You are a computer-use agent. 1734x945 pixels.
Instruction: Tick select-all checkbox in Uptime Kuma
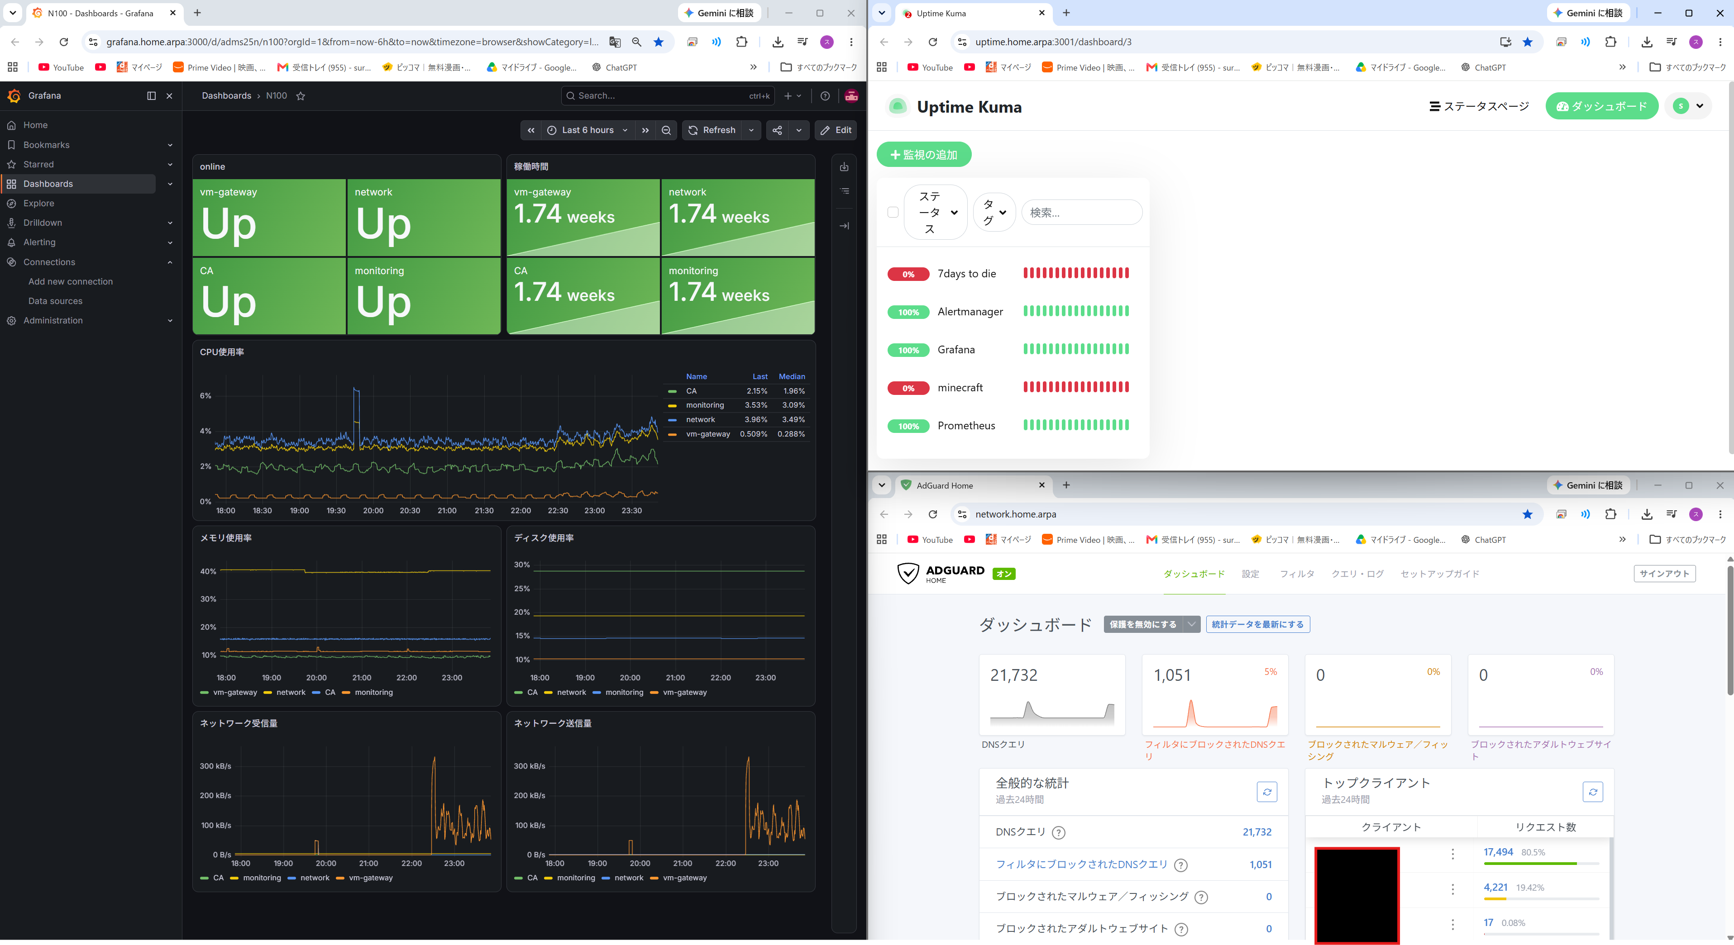[893, 213]
